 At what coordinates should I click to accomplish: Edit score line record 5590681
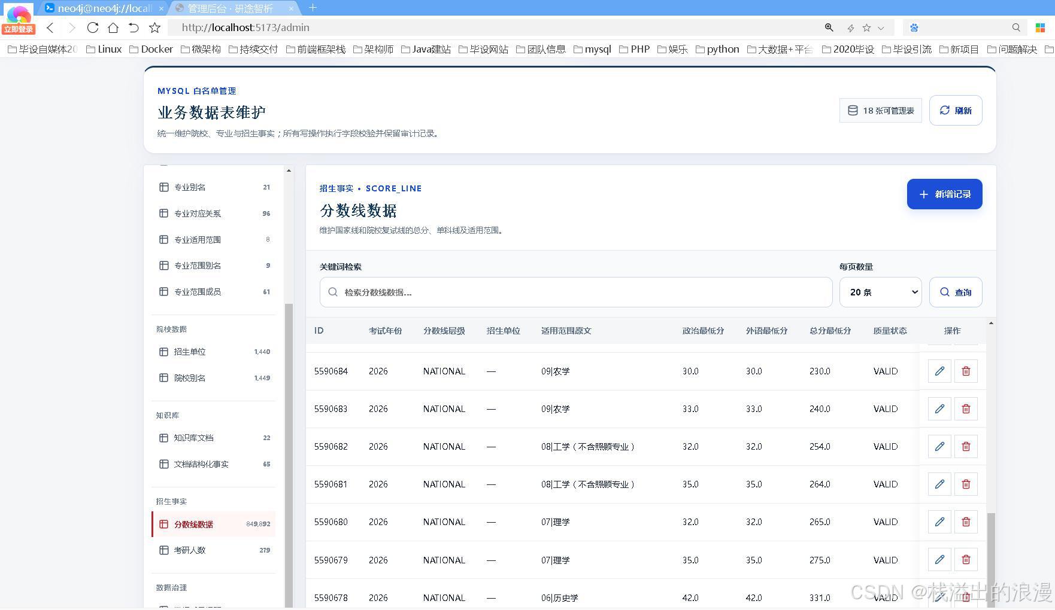pyautogui.click(x=939, y=484)
